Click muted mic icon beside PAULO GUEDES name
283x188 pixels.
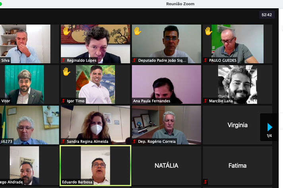205,60
